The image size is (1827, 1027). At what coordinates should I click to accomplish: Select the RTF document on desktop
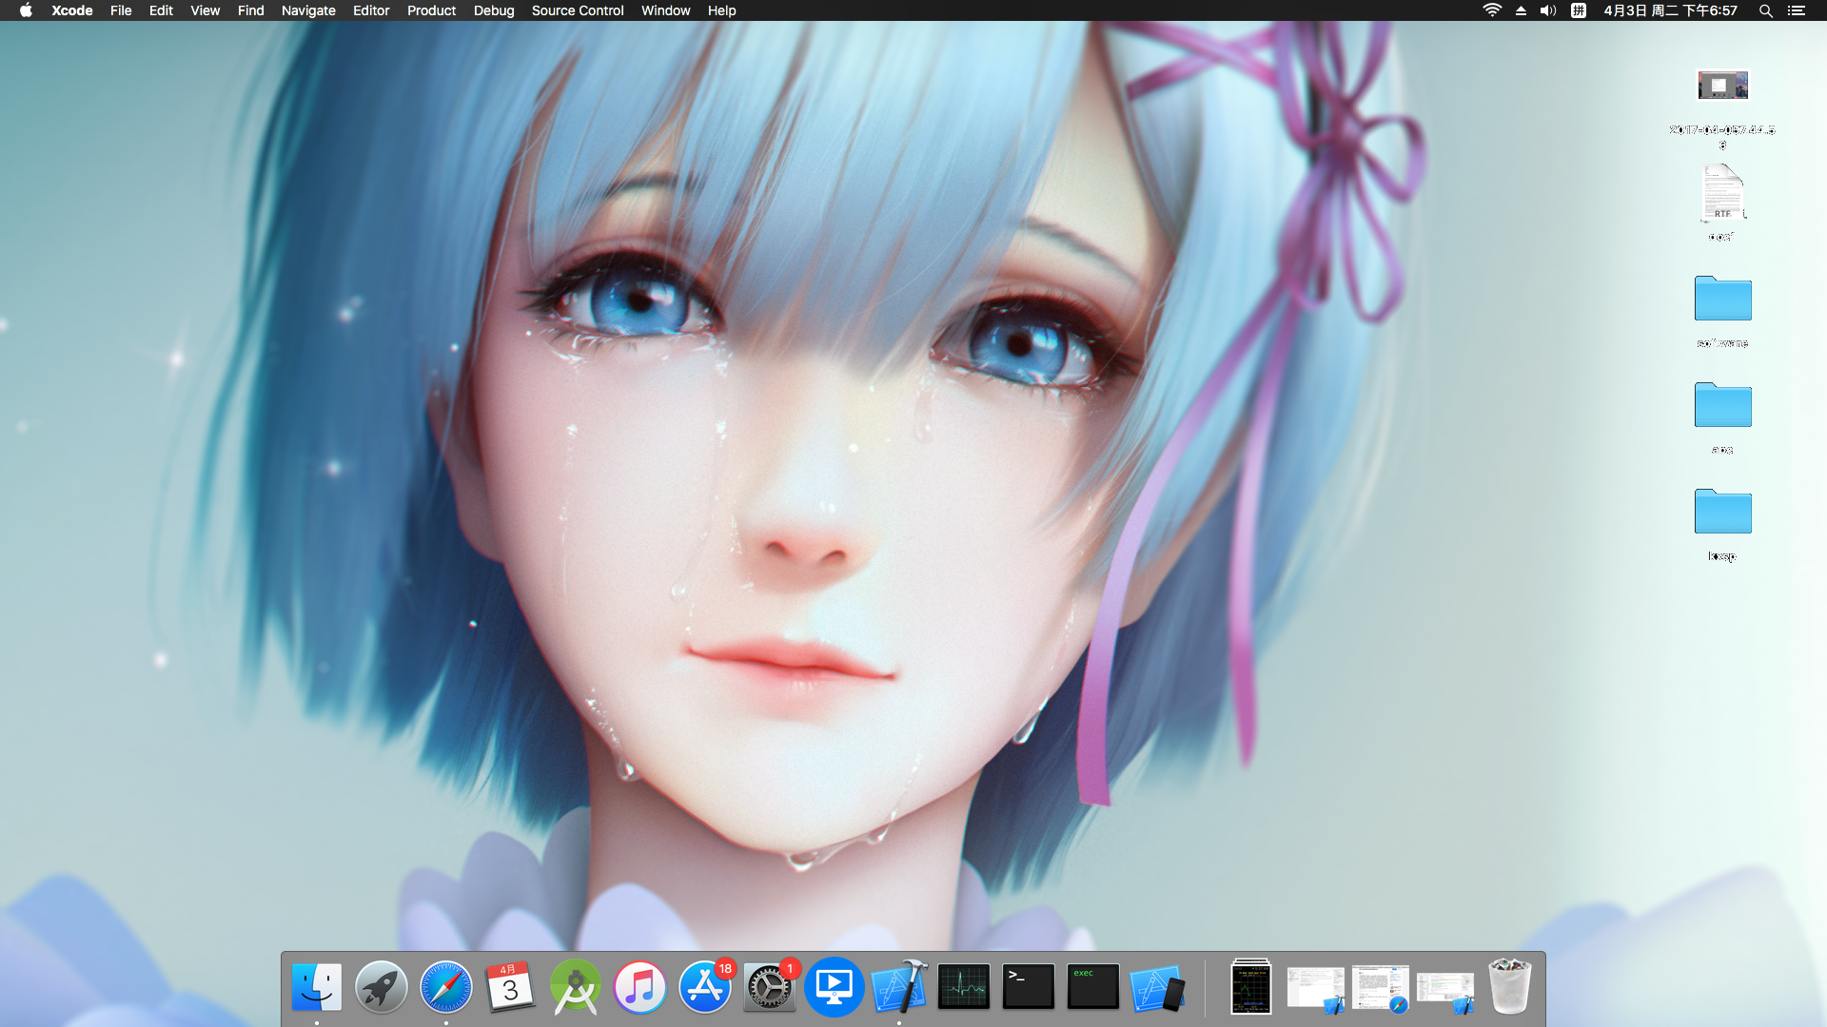(x=1722, y=193)
